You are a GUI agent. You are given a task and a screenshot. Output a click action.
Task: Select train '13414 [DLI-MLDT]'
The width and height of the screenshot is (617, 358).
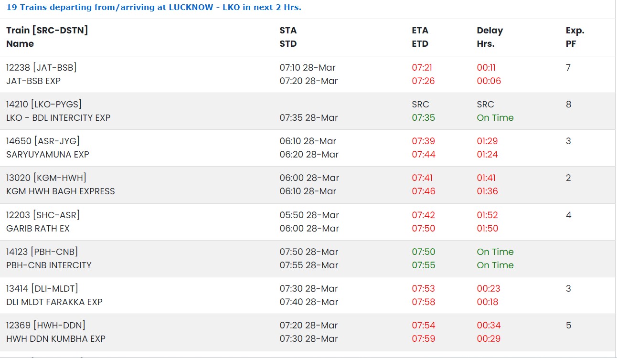pyautogui.click(x=42, y=289)
